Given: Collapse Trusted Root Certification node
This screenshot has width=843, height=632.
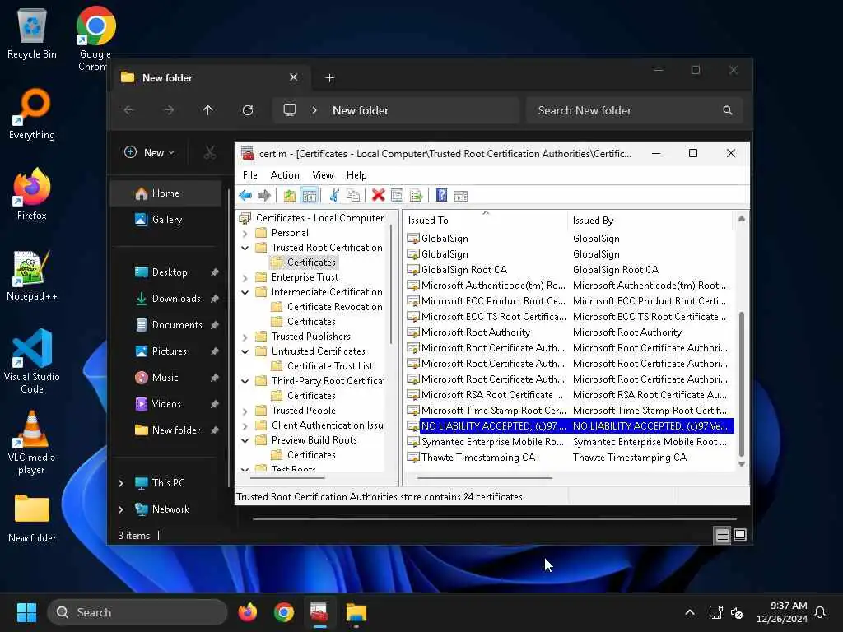Looking at the screenshot, I should click(x=245, y=248).
